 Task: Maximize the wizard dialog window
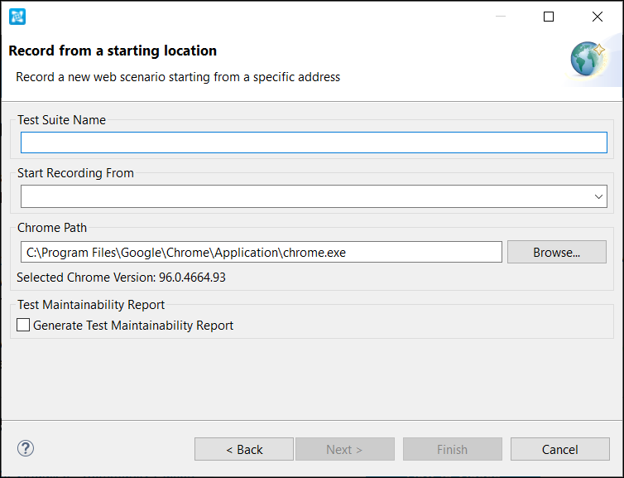pyautogui.click(x=549, y=17)
